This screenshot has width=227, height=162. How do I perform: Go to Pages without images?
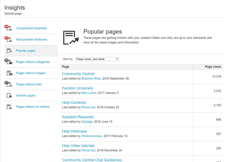coord(31,73)
